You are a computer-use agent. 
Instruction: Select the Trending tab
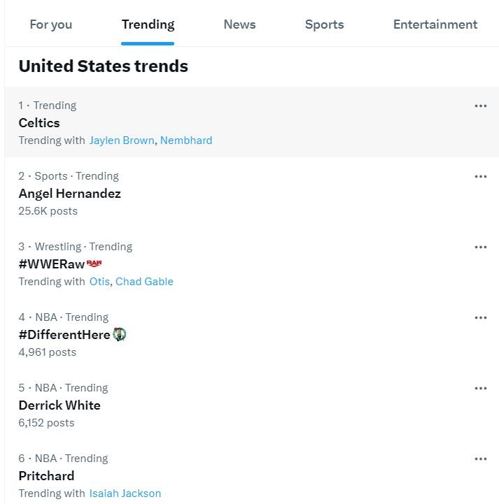click(x=148, y=24)
